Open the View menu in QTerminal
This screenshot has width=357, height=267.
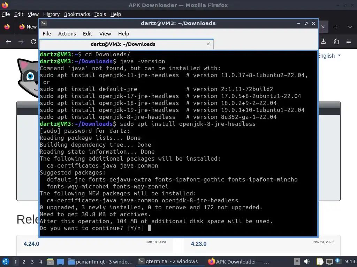click(105, 34)
